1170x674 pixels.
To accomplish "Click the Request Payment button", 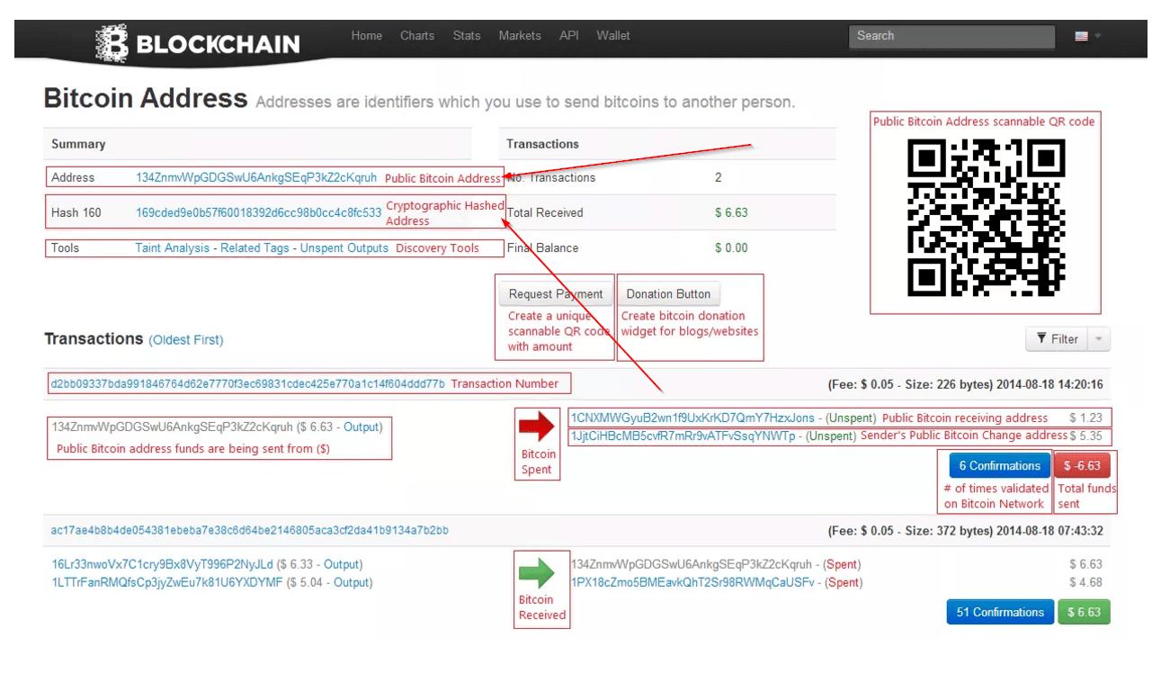I will click(555, 293).
